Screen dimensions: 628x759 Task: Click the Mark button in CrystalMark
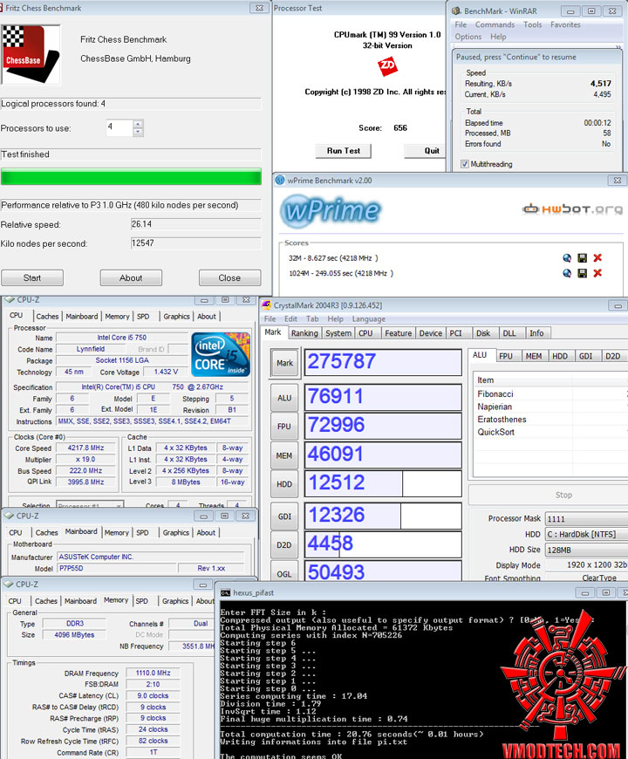(284, 363)
